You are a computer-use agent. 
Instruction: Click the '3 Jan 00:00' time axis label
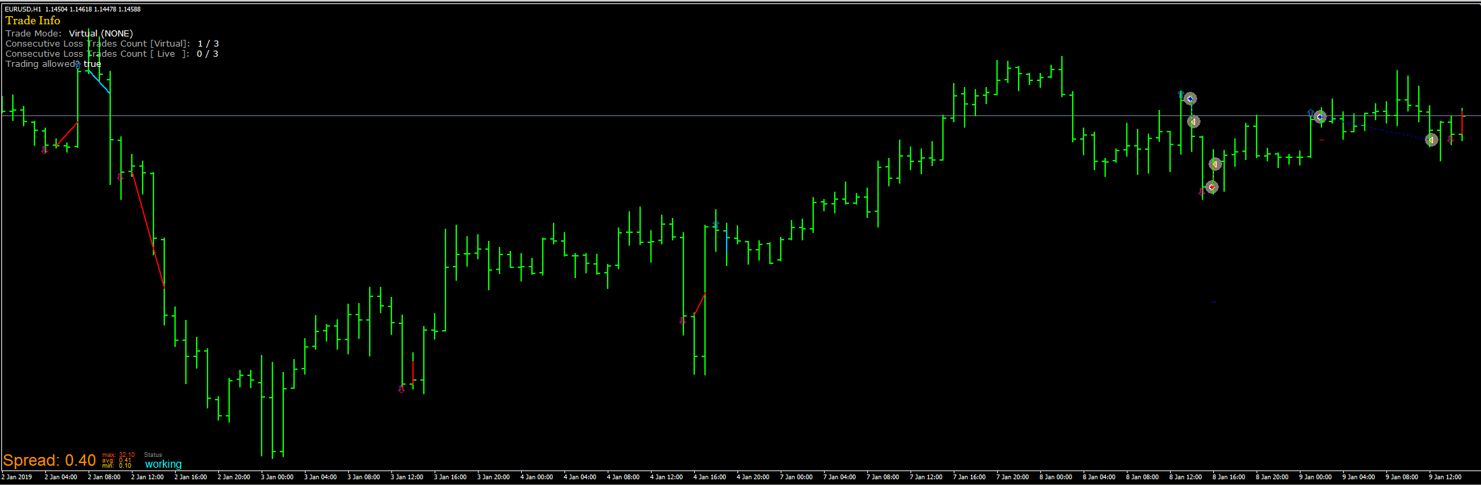click(277, 477)
